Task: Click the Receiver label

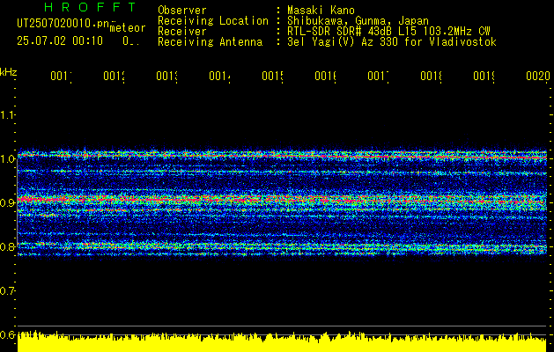Action: click(x=182, y=32)
